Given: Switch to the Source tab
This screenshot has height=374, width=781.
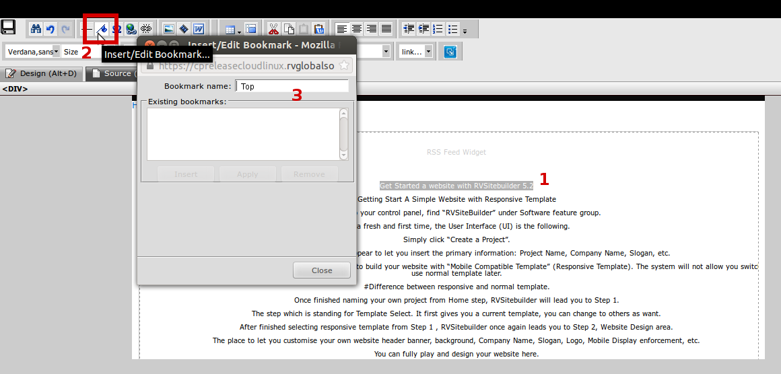Looking at the screenshot, I should [113, 73].
